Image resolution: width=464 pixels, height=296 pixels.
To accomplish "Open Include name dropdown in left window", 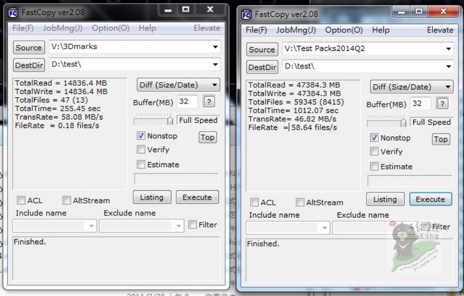I will [x=91, y=226].
